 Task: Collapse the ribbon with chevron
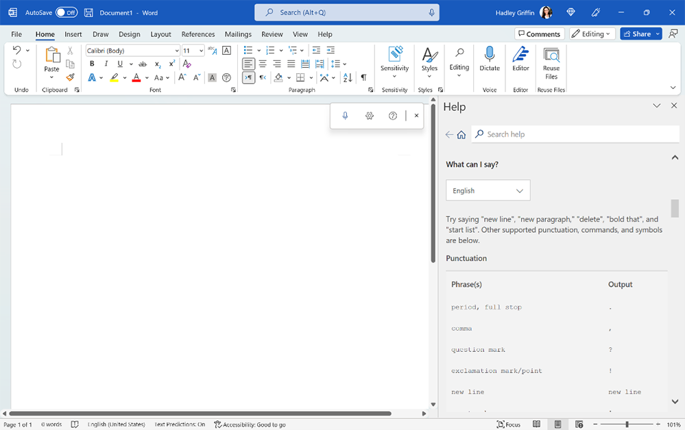(x=673, y=88)
